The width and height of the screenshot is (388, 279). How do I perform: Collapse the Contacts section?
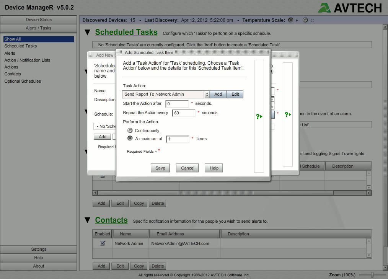[x=88, y=220]
